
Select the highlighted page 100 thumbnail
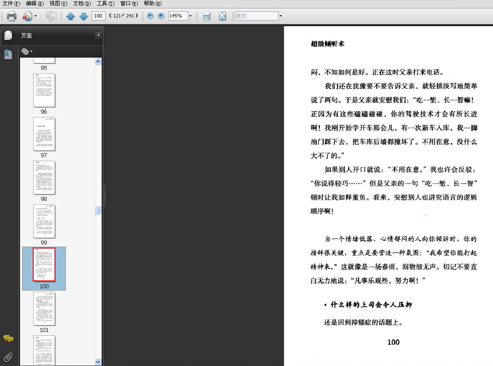44,264
